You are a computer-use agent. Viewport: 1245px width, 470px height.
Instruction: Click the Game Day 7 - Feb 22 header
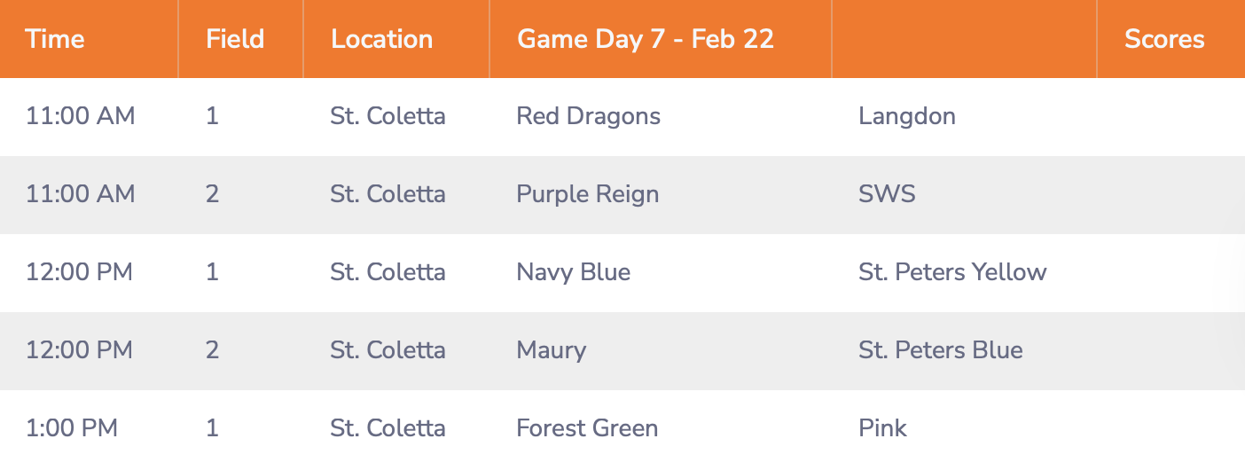coord(645,39)
